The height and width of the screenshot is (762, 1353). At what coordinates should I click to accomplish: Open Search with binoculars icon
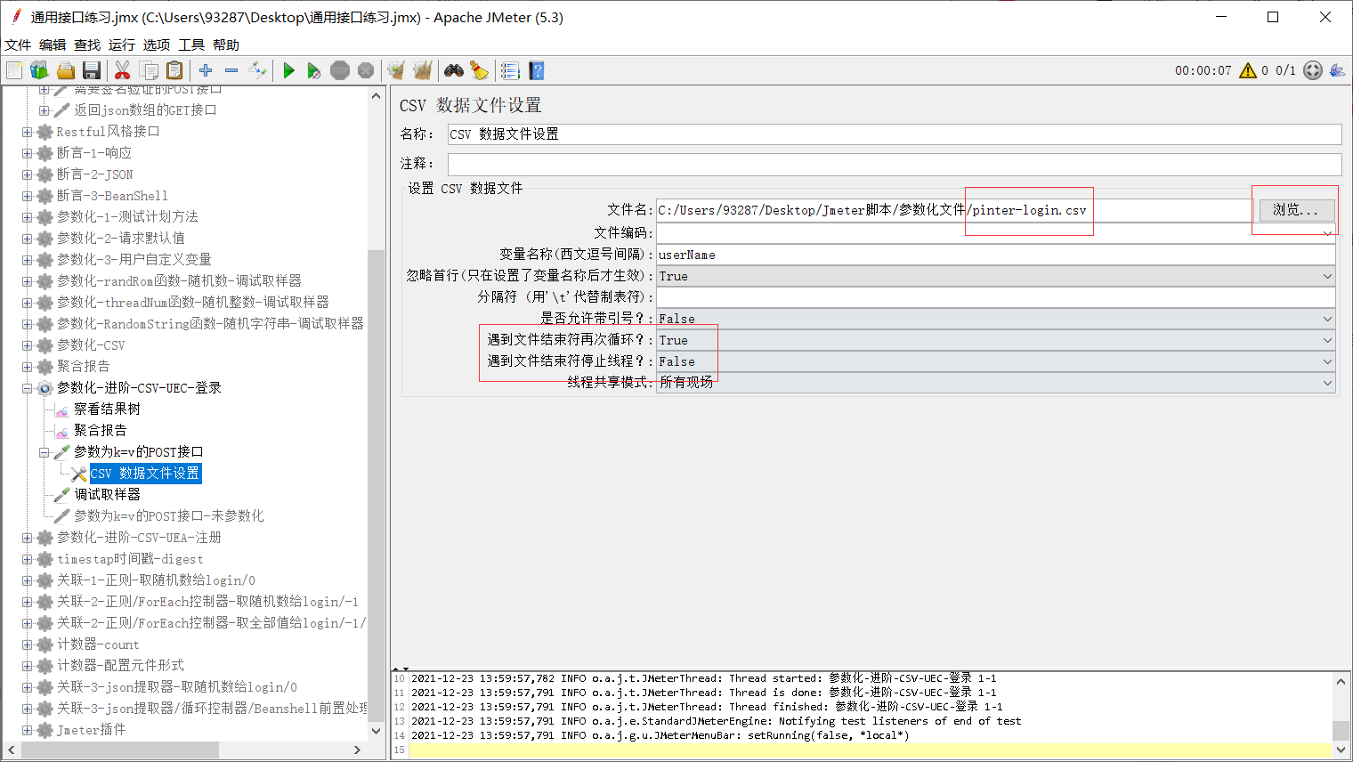pyautogui.click(x=454, y=70)
